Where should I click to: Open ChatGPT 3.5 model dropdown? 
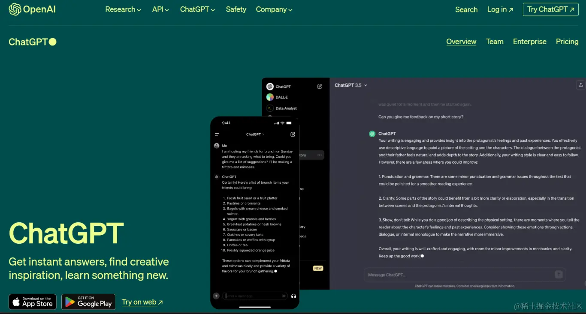(x=351, y=85)
